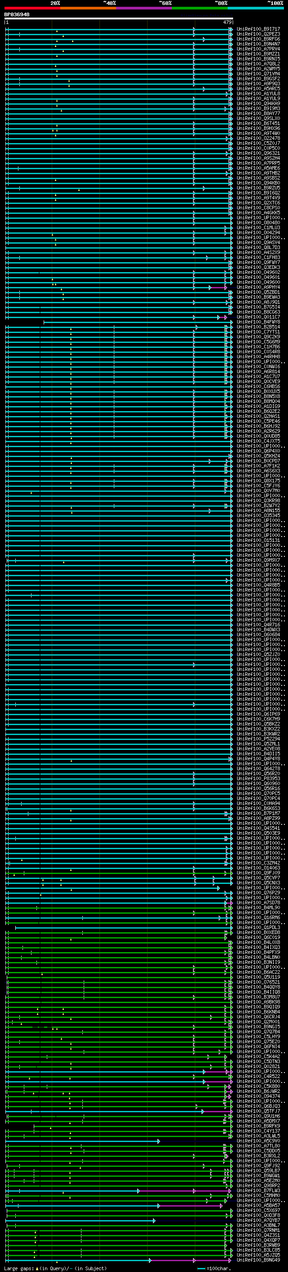This screenshot has height=1272, width=288.
Task: Select the UniRef100_P52294 label
Action: click(x=258, y=739)
